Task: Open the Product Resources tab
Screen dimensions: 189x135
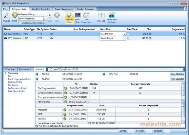Action: click(x=86, y=9)
